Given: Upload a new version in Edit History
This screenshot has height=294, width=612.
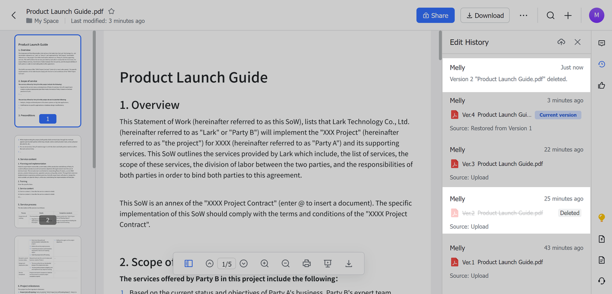Looking at the screenshot, I should click(561, 42).
